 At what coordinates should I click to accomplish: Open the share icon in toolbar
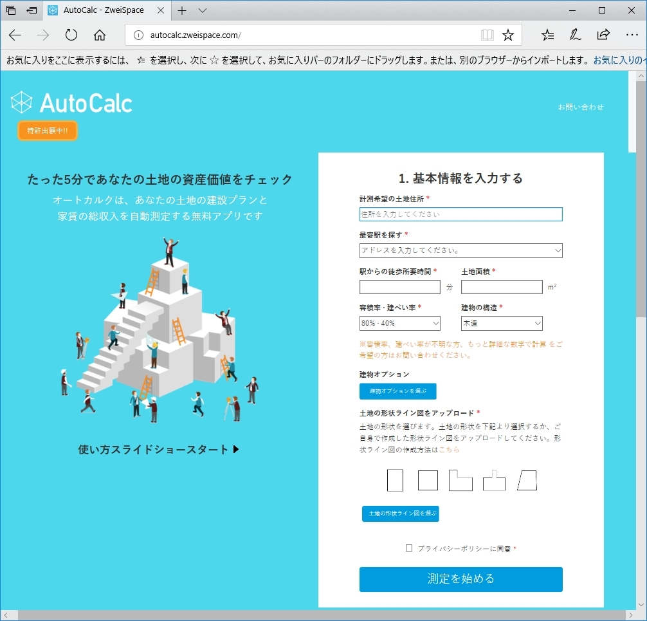pyautogui.click(x=603, y=35)
